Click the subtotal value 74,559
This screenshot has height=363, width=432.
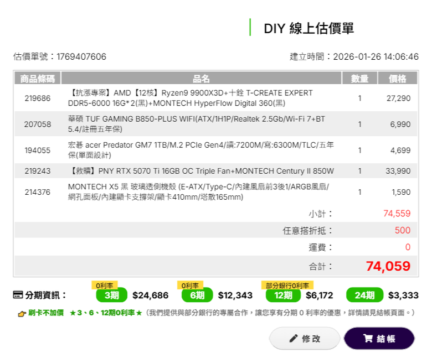[397, 213]
